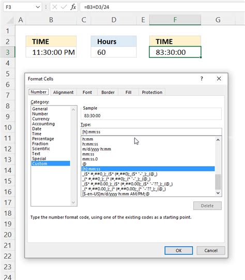This screenshot has height=280, width=245.
Task: Switch to the Border tab
Action: pos(108,92)
